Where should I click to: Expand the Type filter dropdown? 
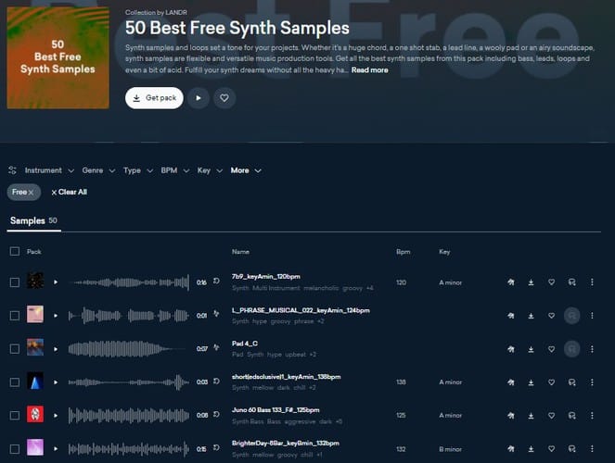pos(137,170)
